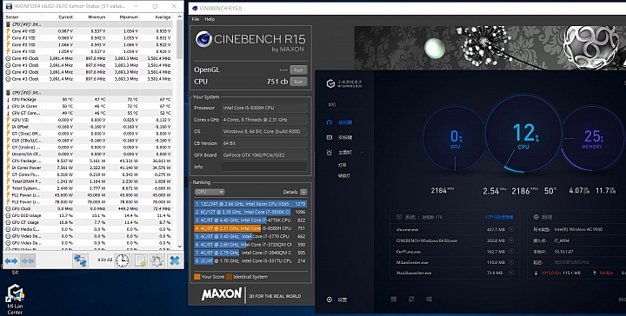Viewport: 626px width, 316px height.
Task: Click the blue task manager link in system panel
Action: (499, 217)
